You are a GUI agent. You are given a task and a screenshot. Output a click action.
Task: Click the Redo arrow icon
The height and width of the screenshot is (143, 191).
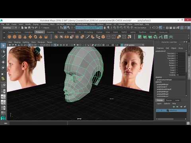(x=36, y=27)
